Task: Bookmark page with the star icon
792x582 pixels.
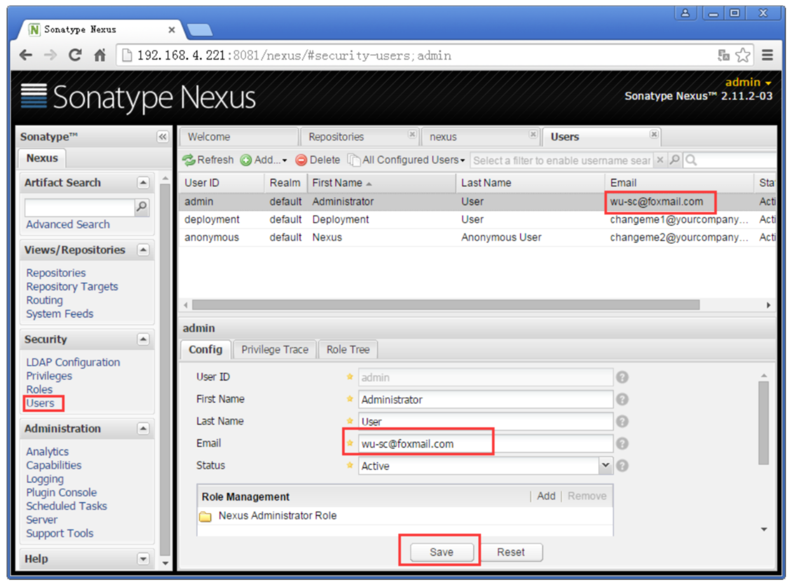Action: tap(742, 55)
